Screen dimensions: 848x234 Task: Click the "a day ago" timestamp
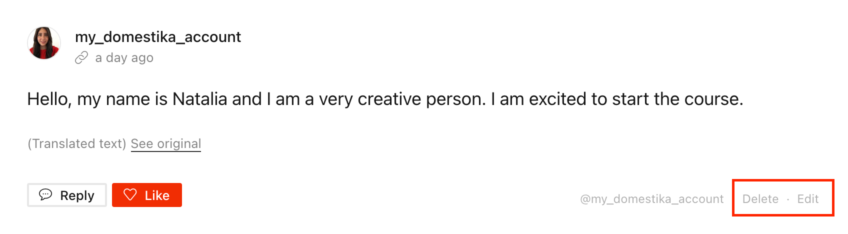(x=124, y=58)
